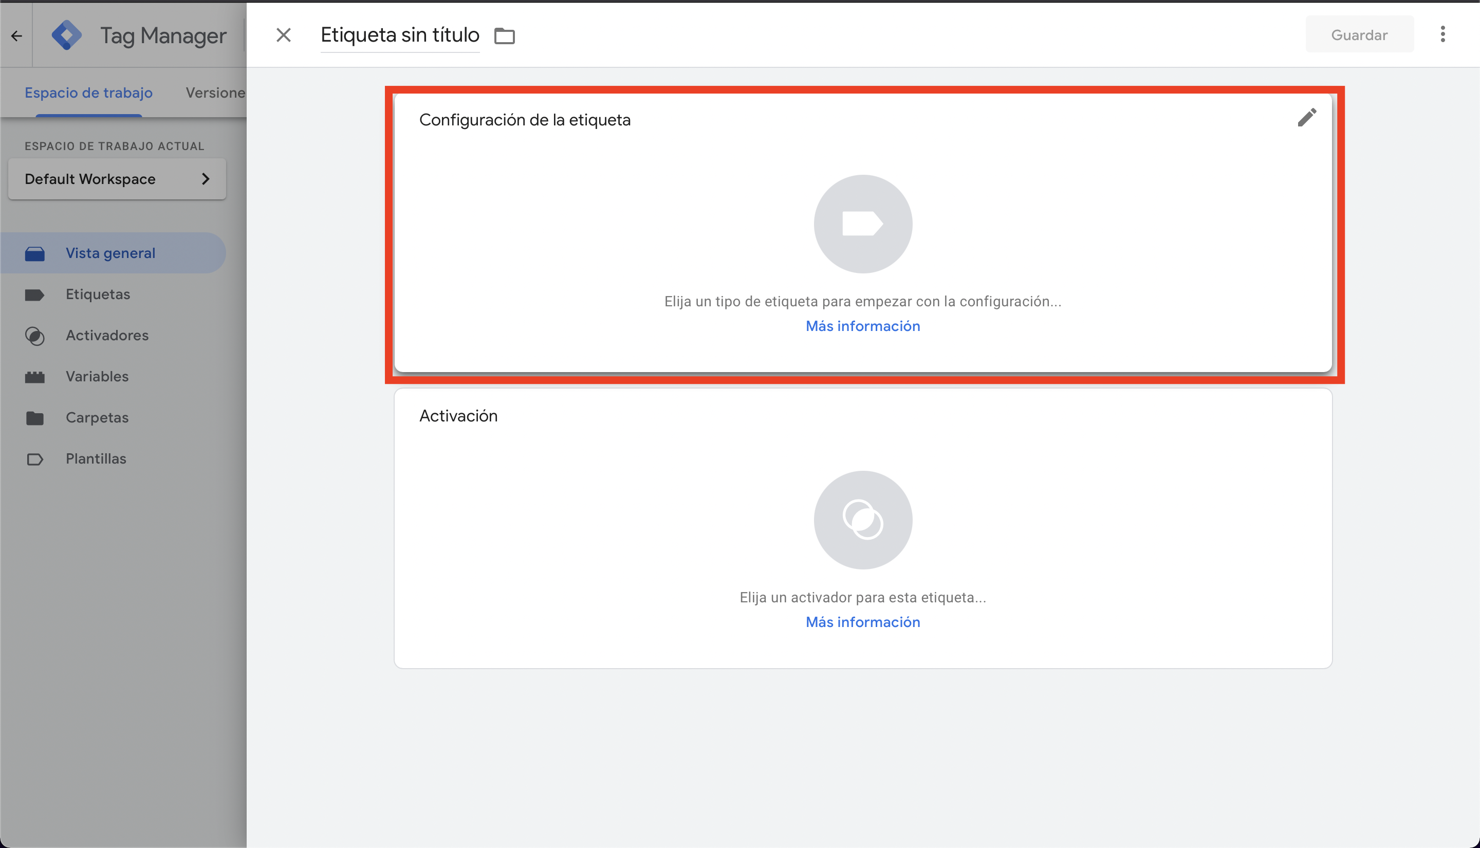The height and width of the screenshot is (848, 1480).
Task: Switch to the Versiones tab
Action: (x=215, y=93)
